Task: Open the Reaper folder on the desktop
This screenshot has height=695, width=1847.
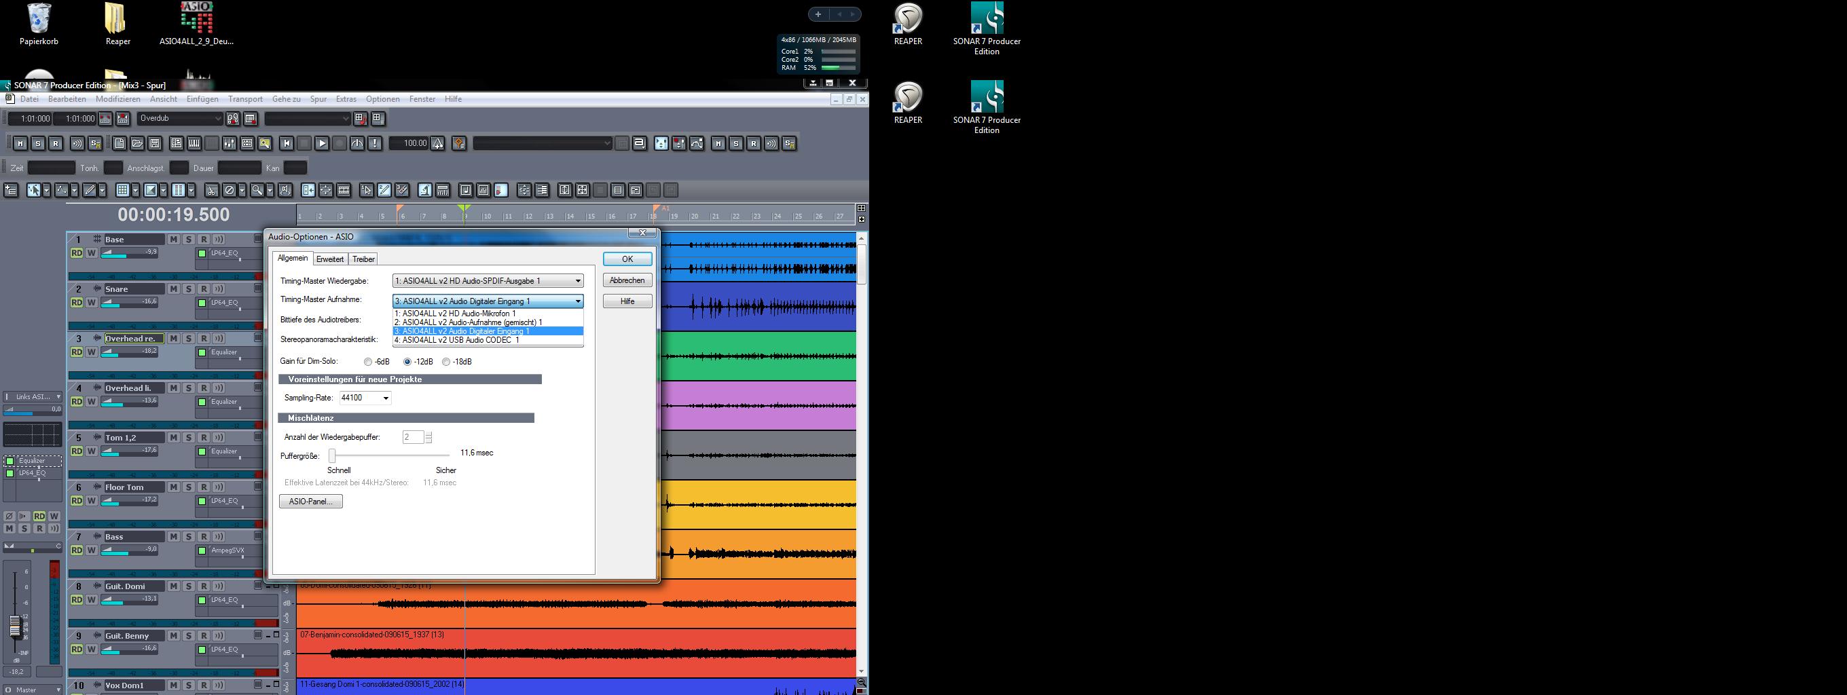Action: click(x=117, y=24)
